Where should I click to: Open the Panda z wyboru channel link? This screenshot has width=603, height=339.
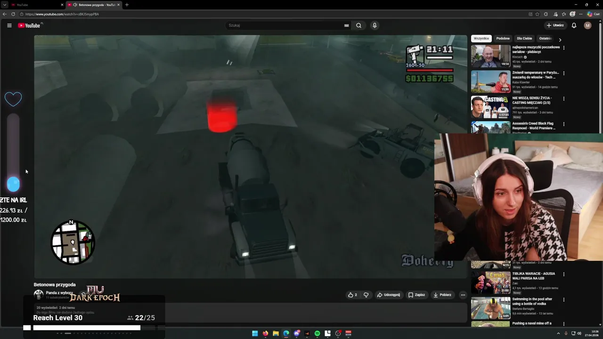pyautogui.click(x=59, y=293)
